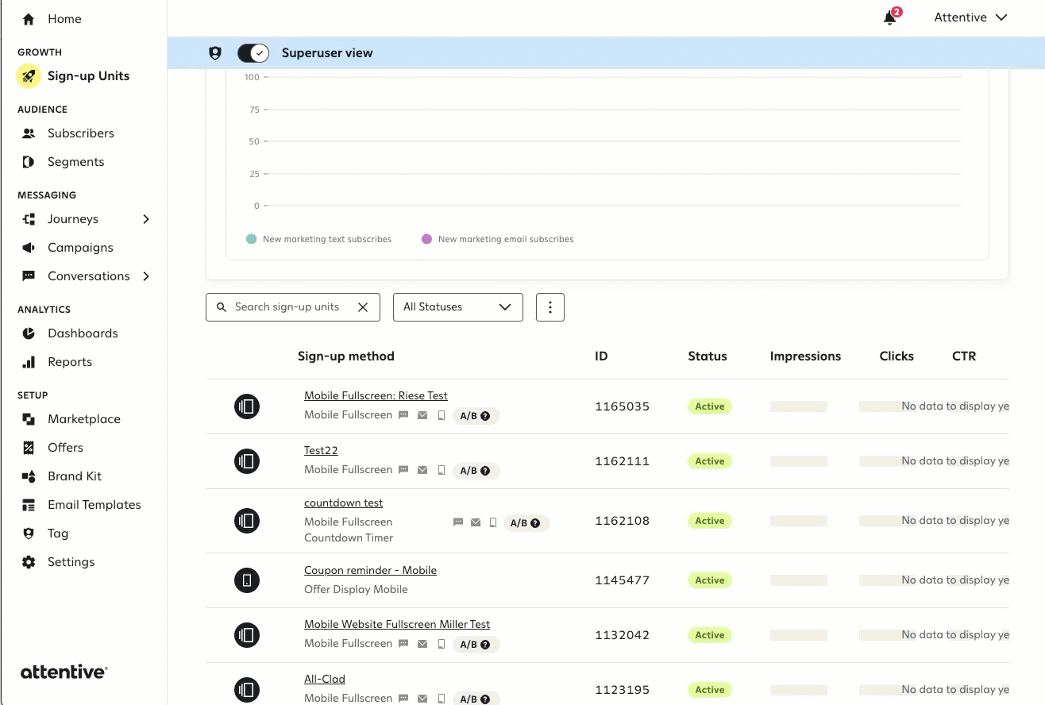The width and height of the screenshot is (1045, 705).
Task: Toggle New marketing email subscribes legend
Action: tap(498, 239)
